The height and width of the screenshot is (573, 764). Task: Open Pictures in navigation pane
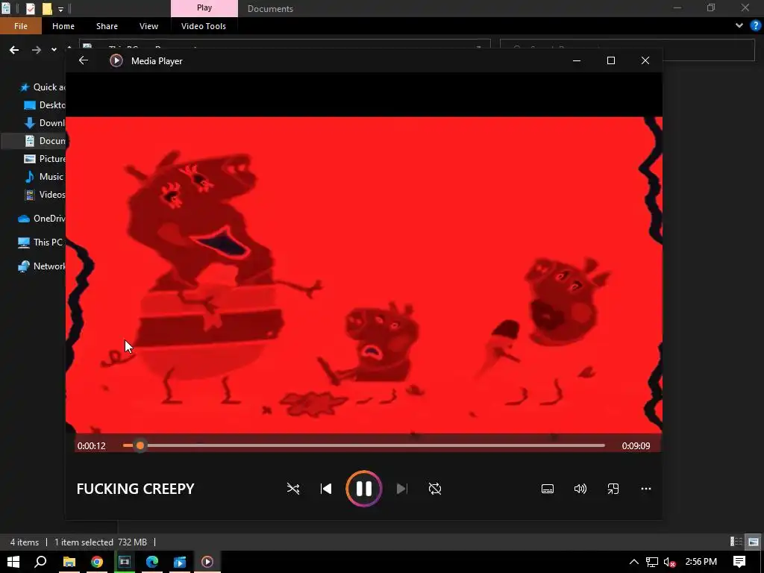click(45, 159)
